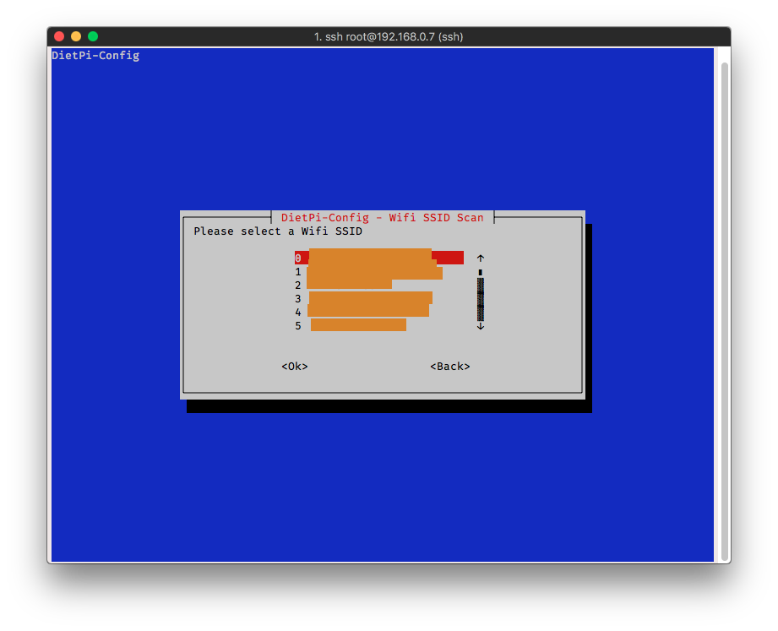Click the list scroll up arrow
Screen dimensions: 778x631
point(481,258)
